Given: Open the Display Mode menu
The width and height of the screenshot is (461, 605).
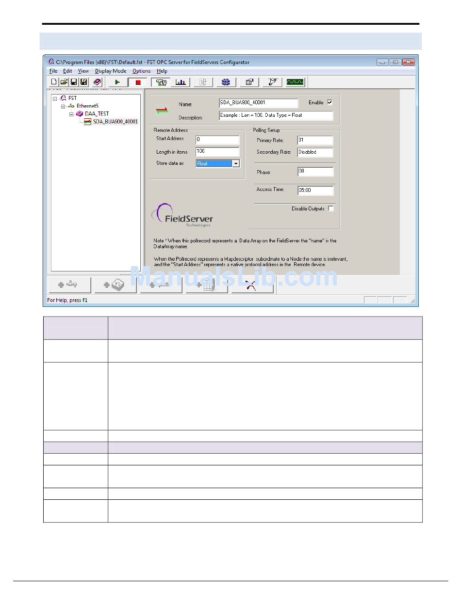Looking at the screenshot, I should coord(111,71).
